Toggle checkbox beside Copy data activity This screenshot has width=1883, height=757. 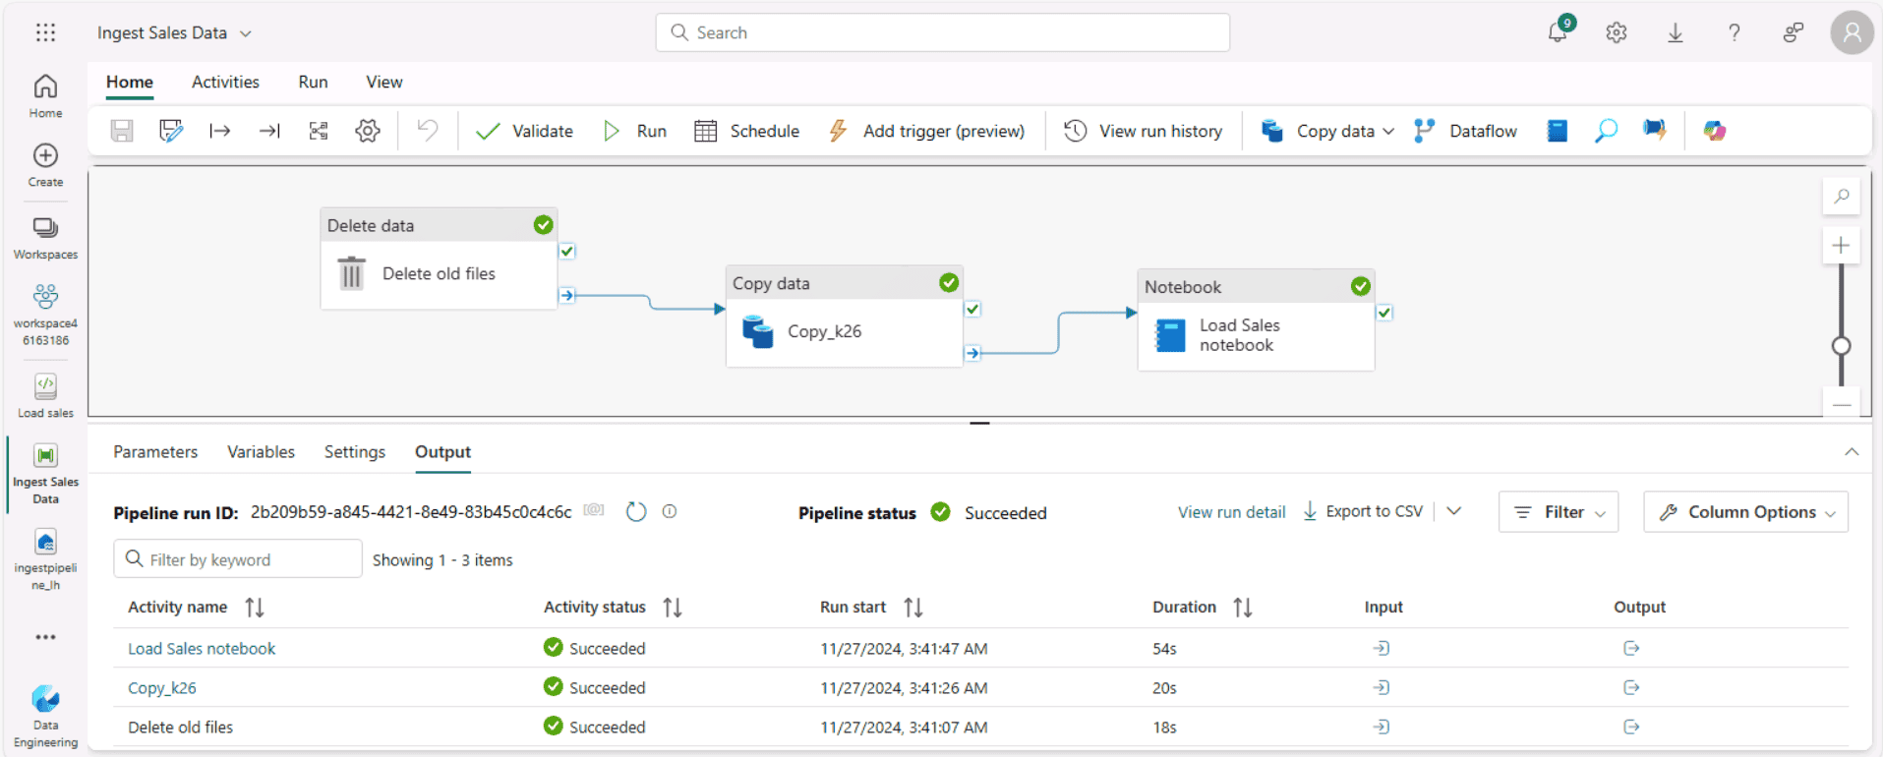tap(972, 310)
